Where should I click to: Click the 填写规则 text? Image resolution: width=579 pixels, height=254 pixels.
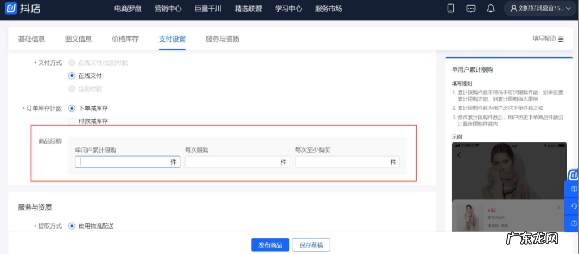tap(462, 83)
